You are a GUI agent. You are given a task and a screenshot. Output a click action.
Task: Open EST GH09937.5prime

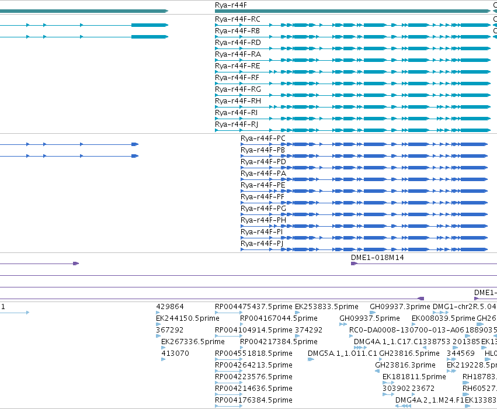(370, 319)
